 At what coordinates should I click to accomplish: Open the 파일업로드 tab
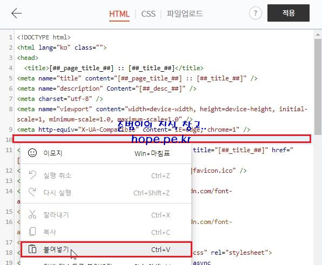pos(184,13)
